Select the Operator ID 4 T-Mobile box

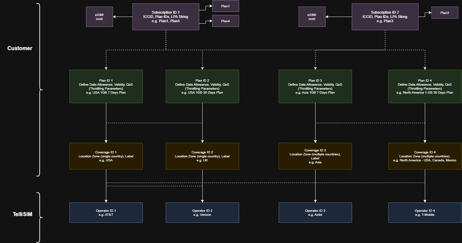point(425,212)
